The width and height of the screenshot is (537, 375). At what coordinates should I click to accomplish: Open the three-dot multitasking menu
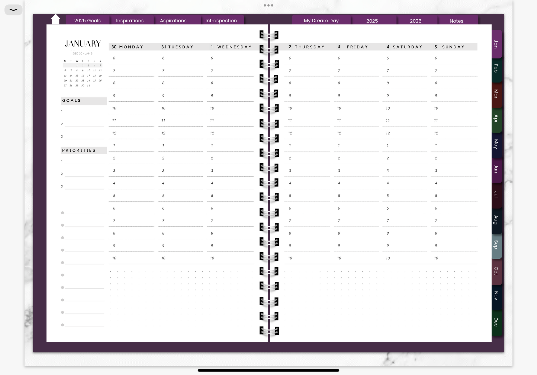pos(268,5)
